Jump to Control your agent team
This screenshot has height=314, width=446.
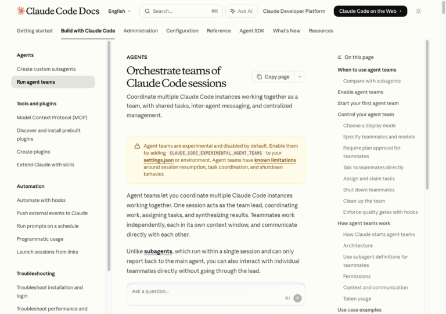pos(365,114)
